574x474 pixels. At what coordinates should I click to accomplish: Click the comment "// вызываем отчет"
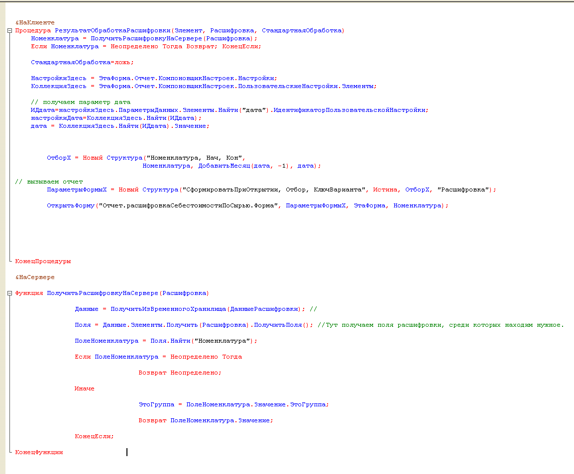[49, 182]
